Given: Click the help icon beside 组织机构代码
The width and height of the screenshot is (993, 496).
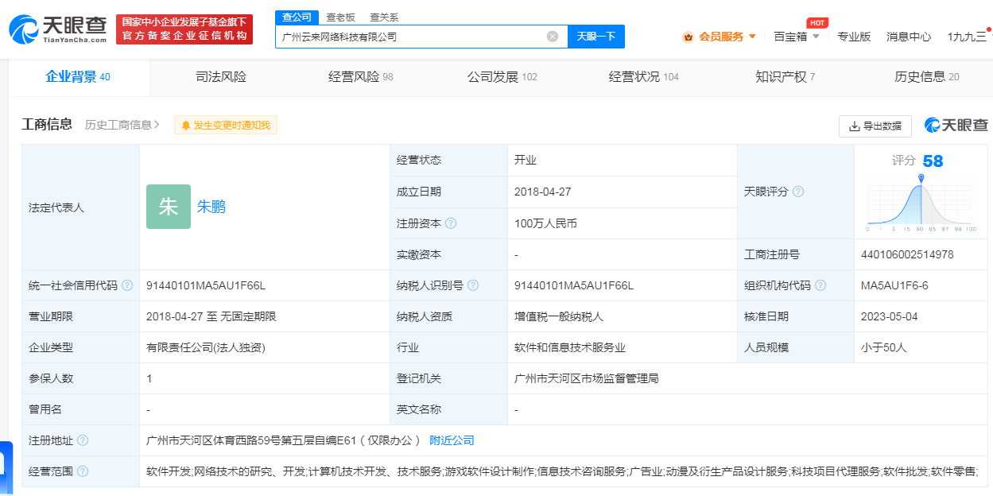Looking at the screenshot, I should 820,285.
